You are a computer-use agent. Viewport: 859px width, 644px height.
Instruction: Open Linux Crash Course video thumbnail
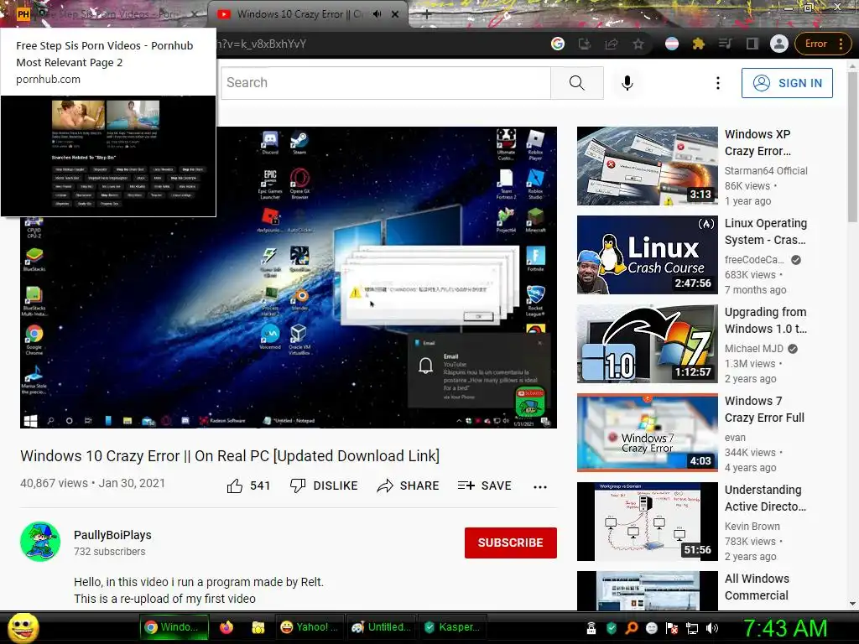click(648, 255)
